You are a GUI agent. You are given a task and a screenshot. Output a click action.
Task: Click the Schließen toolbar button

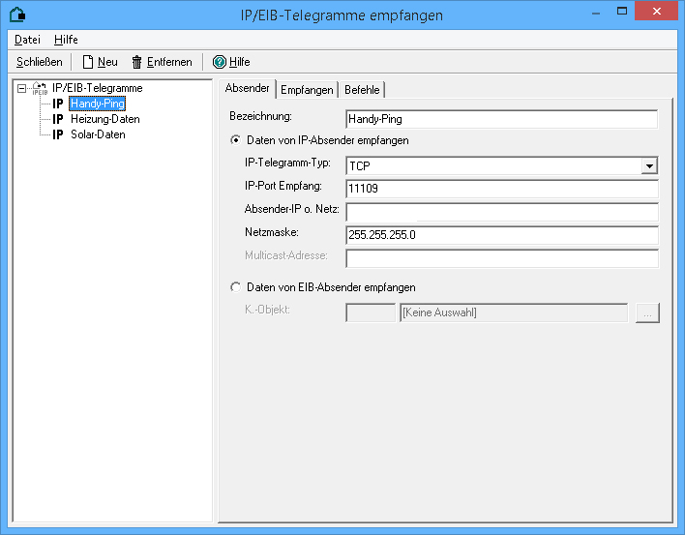[x=40, y=62]
